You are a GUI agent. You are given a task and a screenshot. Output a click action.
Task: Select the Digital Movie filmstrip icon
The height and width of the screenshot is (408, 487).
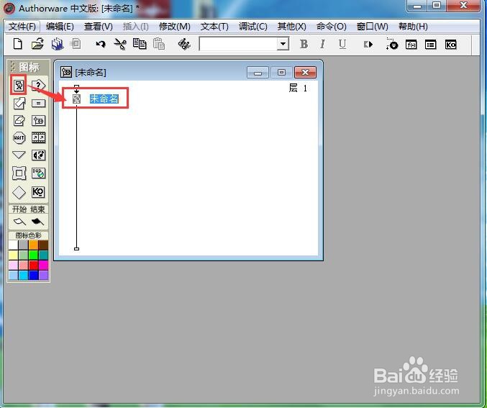[x=39, y=137]
